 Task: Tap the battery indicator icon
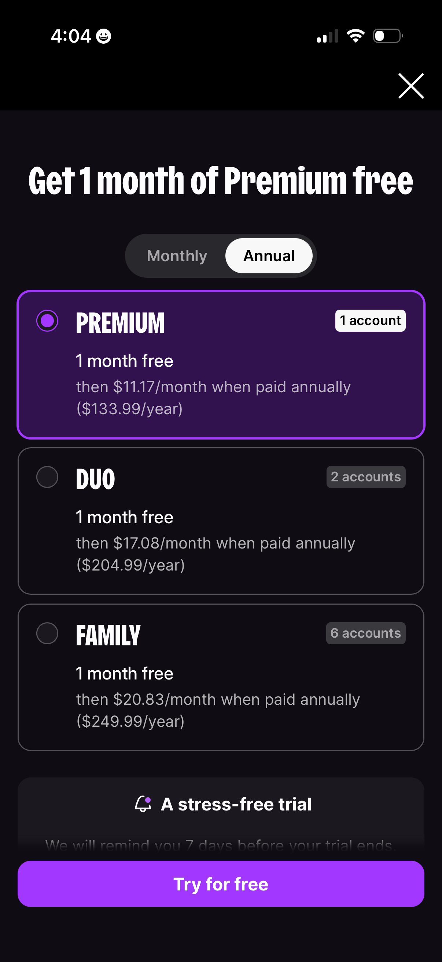387,36
